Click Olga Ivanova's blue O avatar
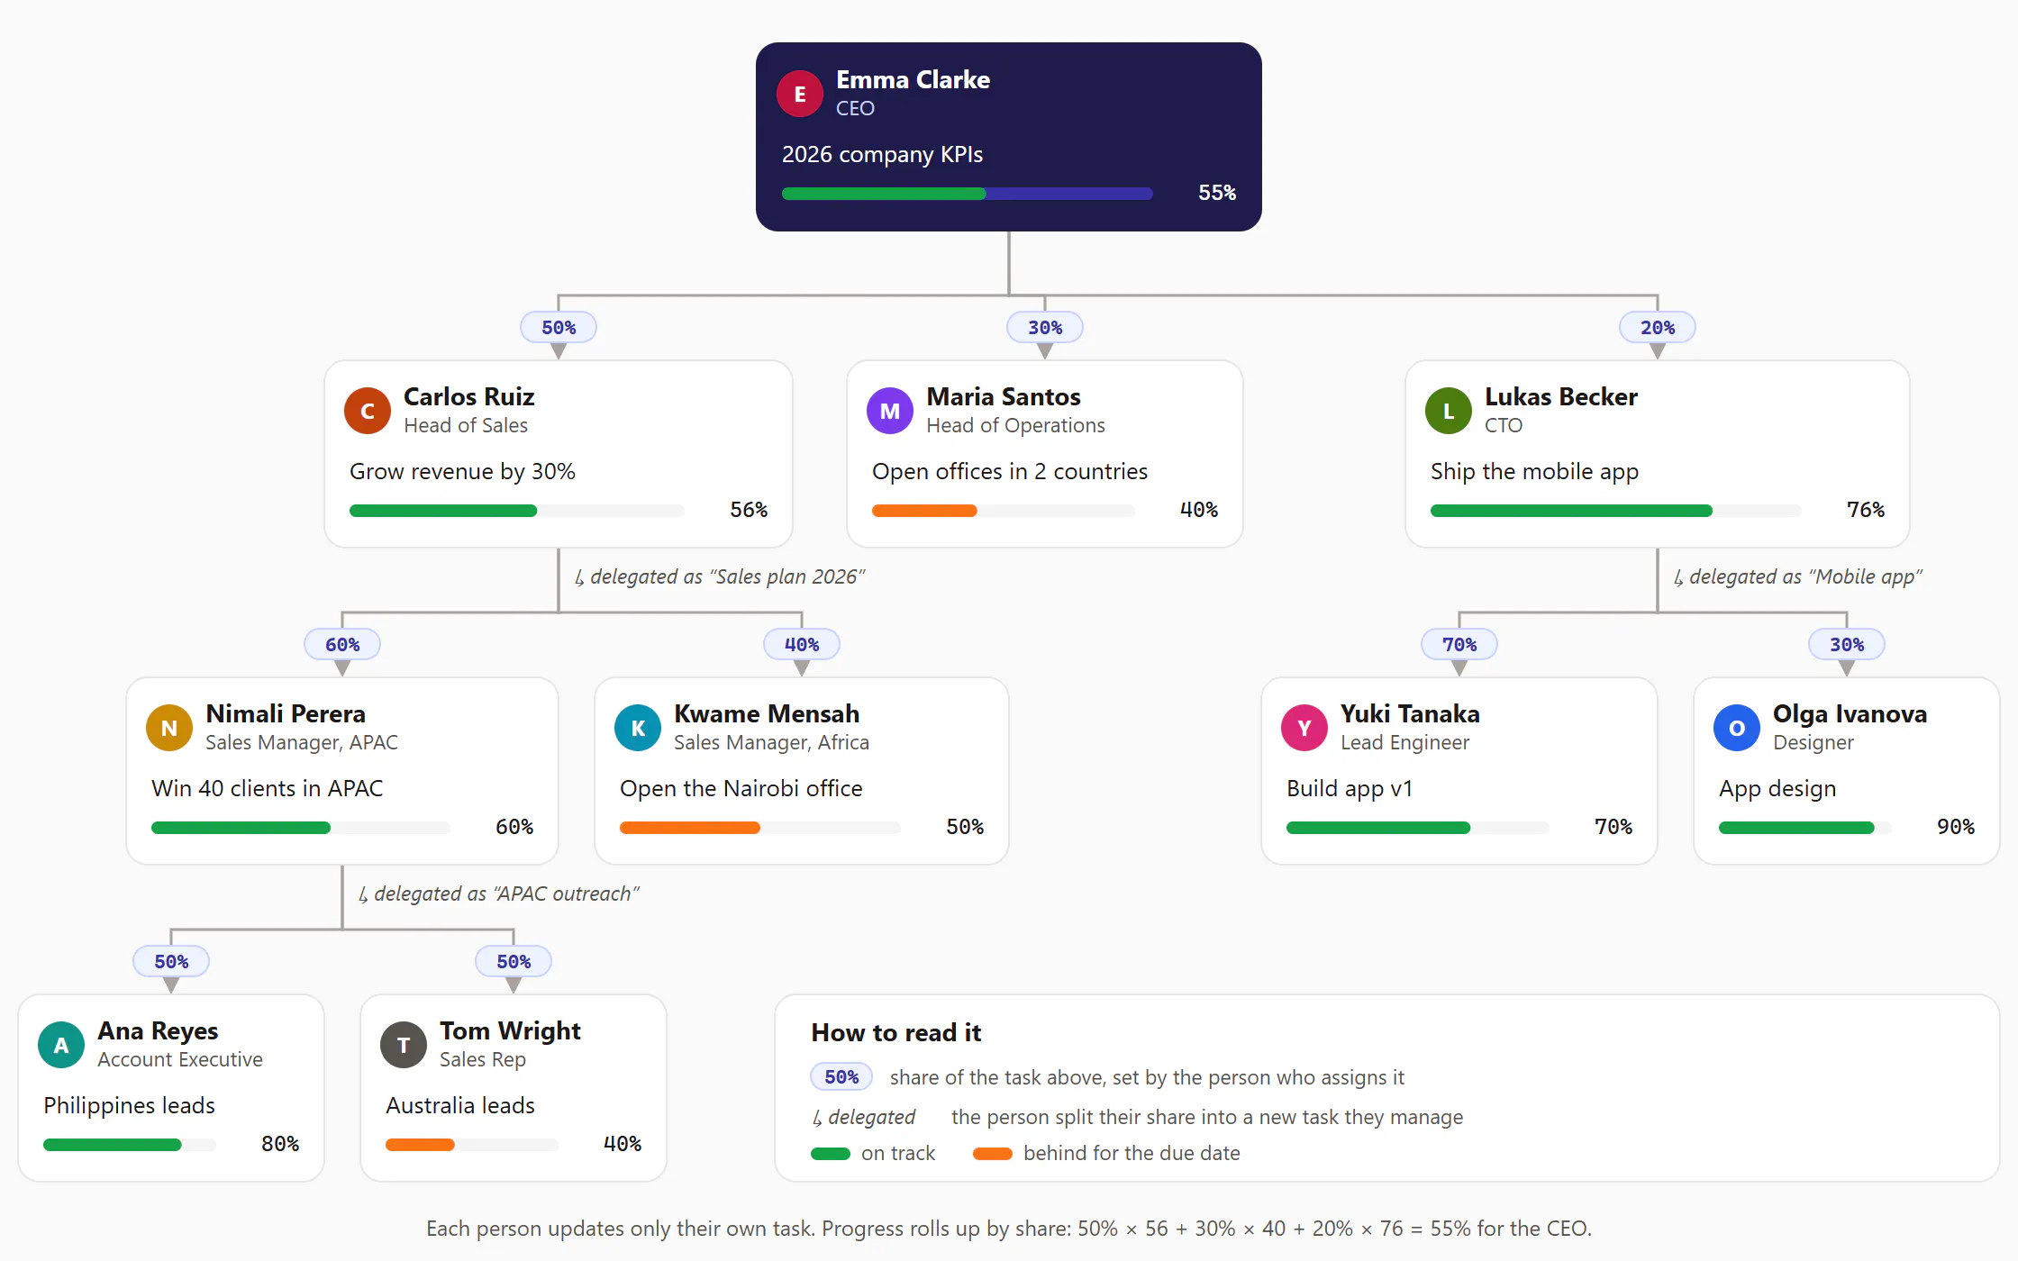Screen dimensions: 2018x1261 [1737, 728]
